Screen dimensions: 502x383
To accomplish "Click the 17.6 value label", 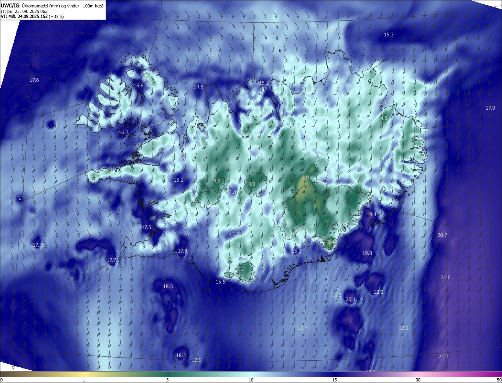I will 35,80.
